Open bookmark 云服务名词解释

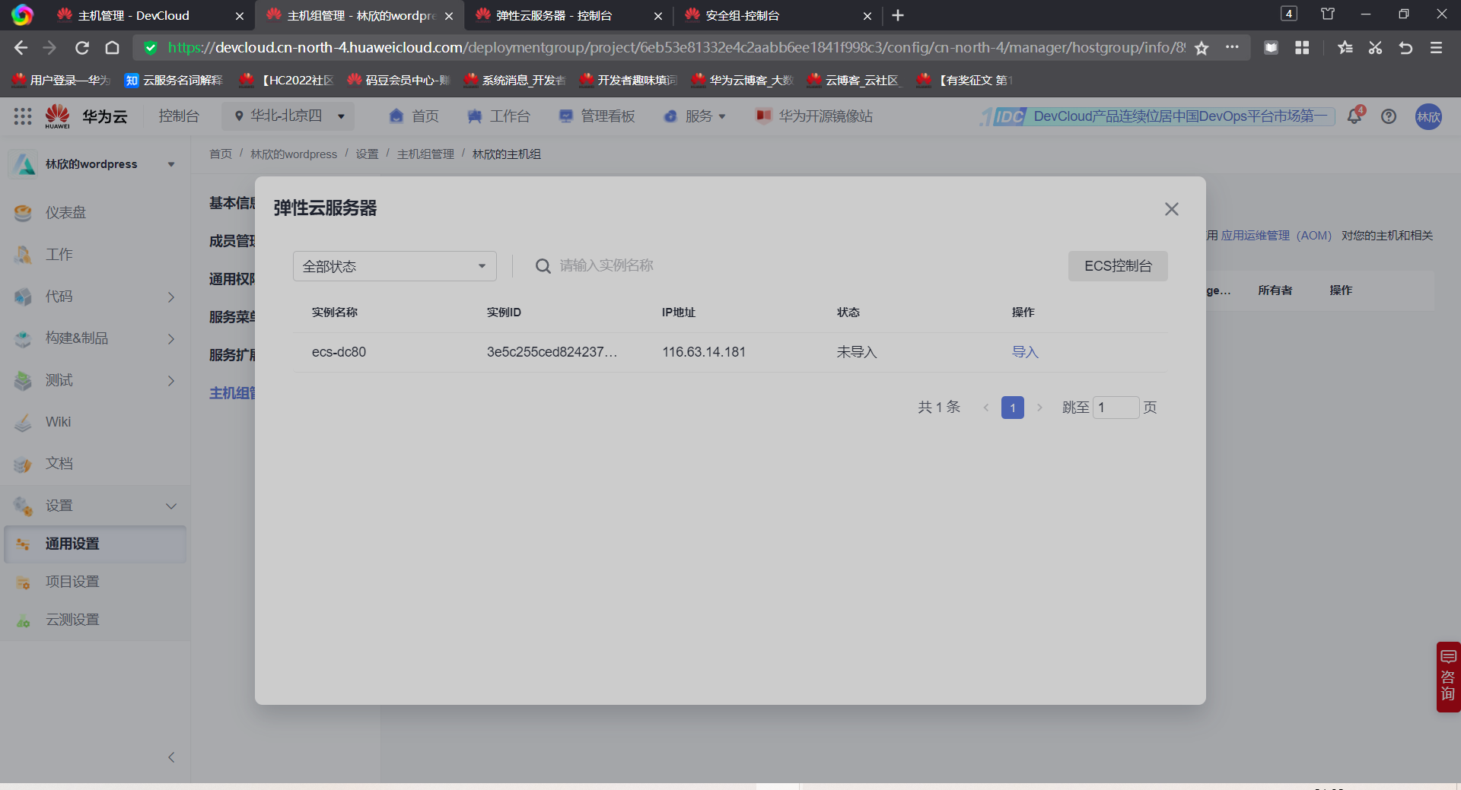(x=174, y=80)
